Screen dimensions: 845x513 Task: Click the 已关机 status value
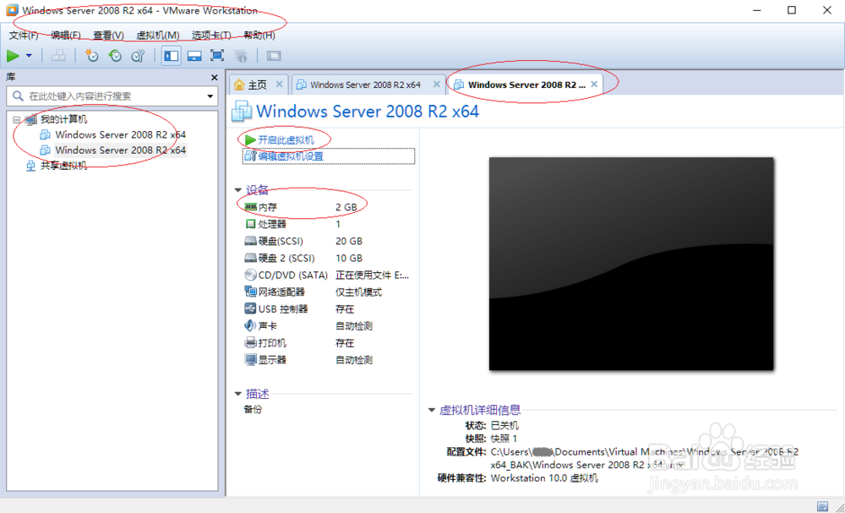504,425
